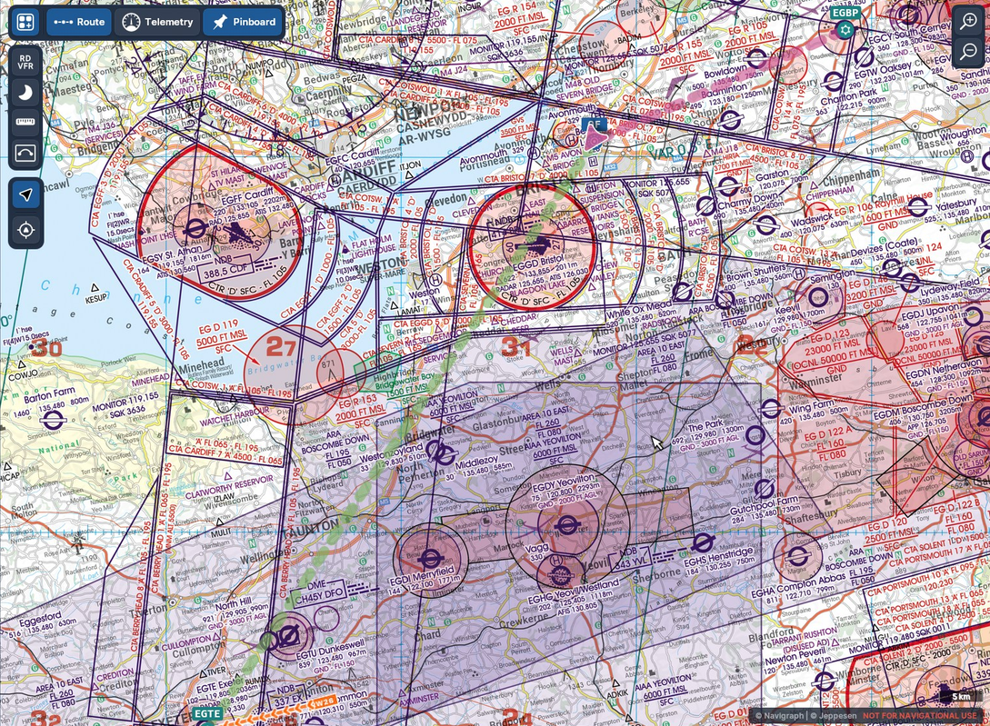This screenshot has height=726, width=990.
Task: Click the LAMAT waypoint label
Action: 408,311
